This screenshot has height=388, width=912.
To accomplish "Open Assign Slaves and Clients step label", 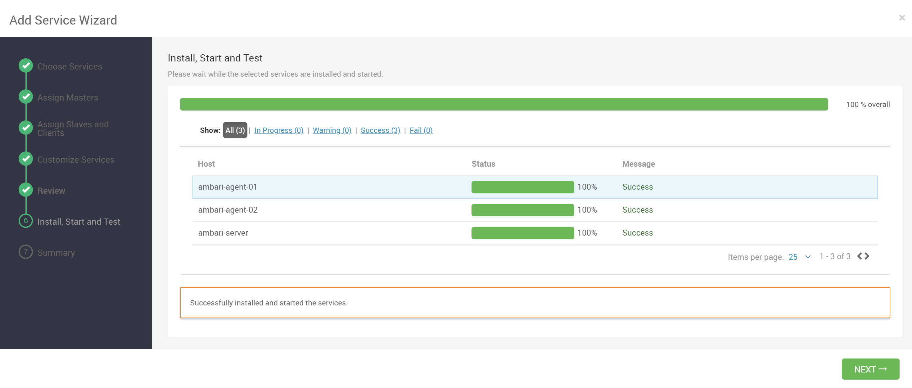I will [73, 129].
